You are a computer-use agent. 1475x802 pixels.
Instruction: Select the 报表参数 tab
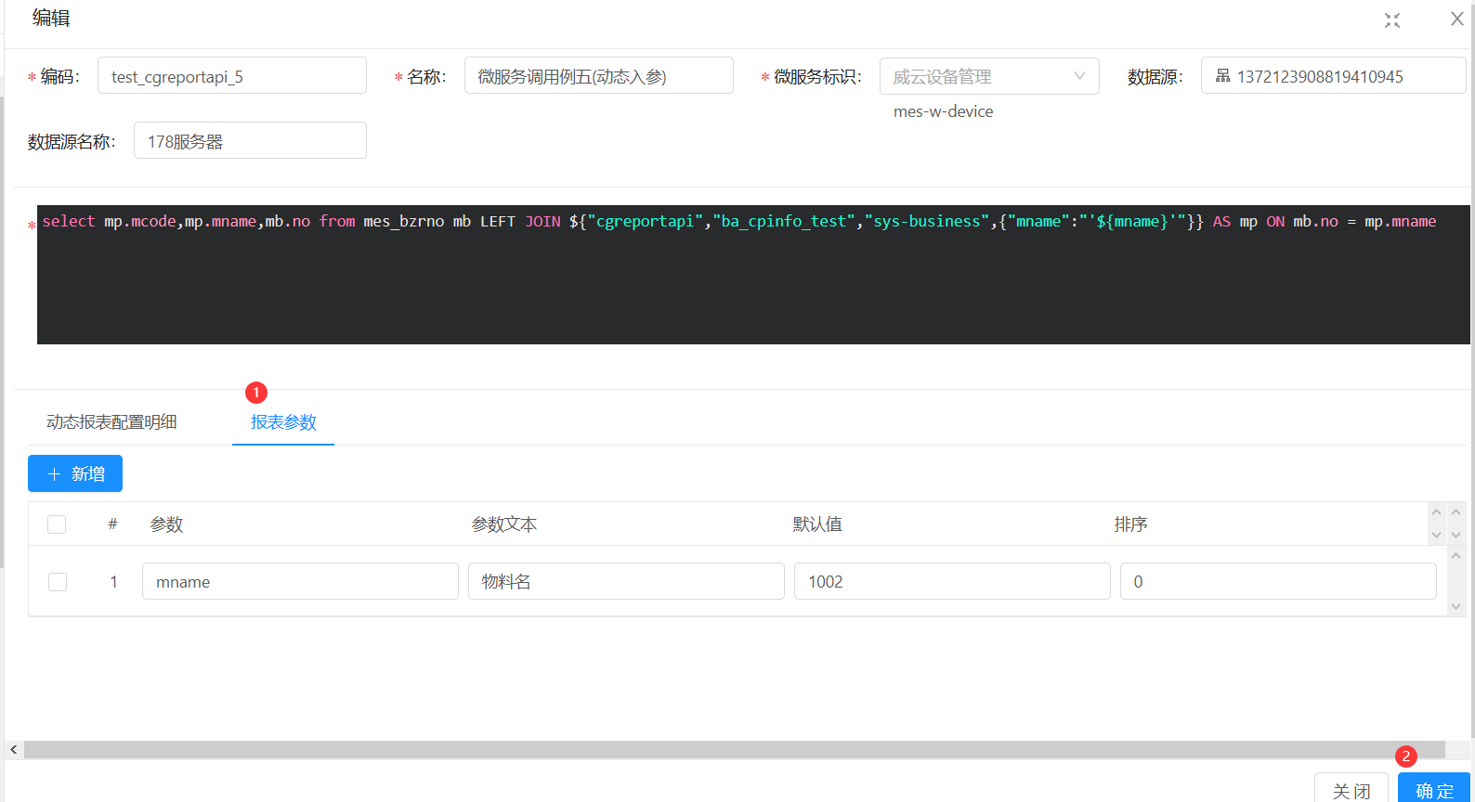coord(283,422)
